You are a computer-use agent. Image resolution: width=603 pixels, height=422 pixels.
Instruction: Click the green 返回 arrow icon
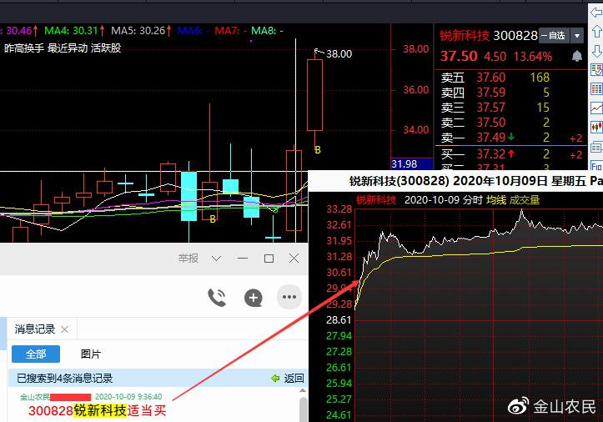275,379
